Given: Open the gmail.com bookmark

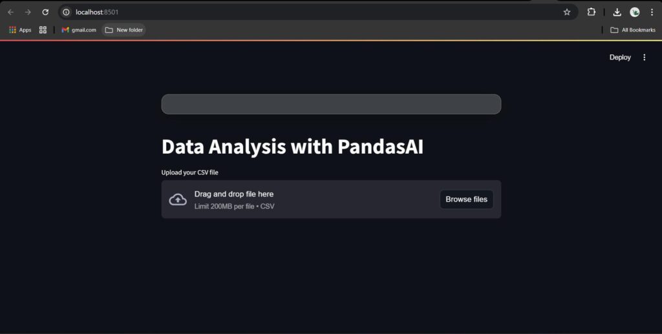Looking at the screenshot, I should [x=79, y=30].
